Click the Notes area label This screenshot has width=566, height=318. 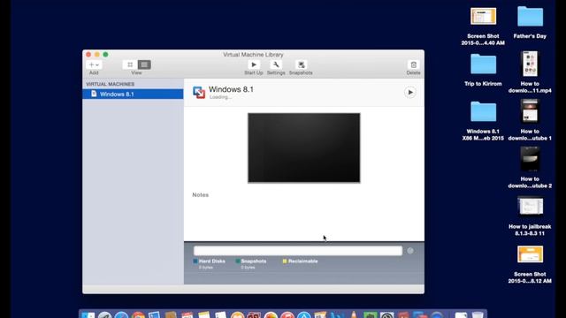click(x=201, y=194)
